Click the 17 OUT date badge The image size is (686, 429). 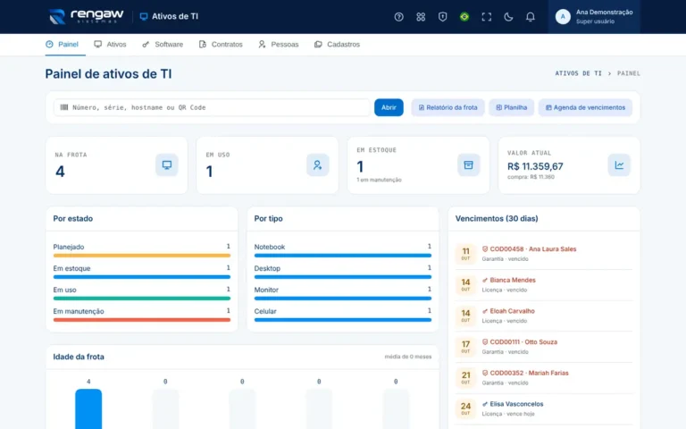tap(465, 347)
